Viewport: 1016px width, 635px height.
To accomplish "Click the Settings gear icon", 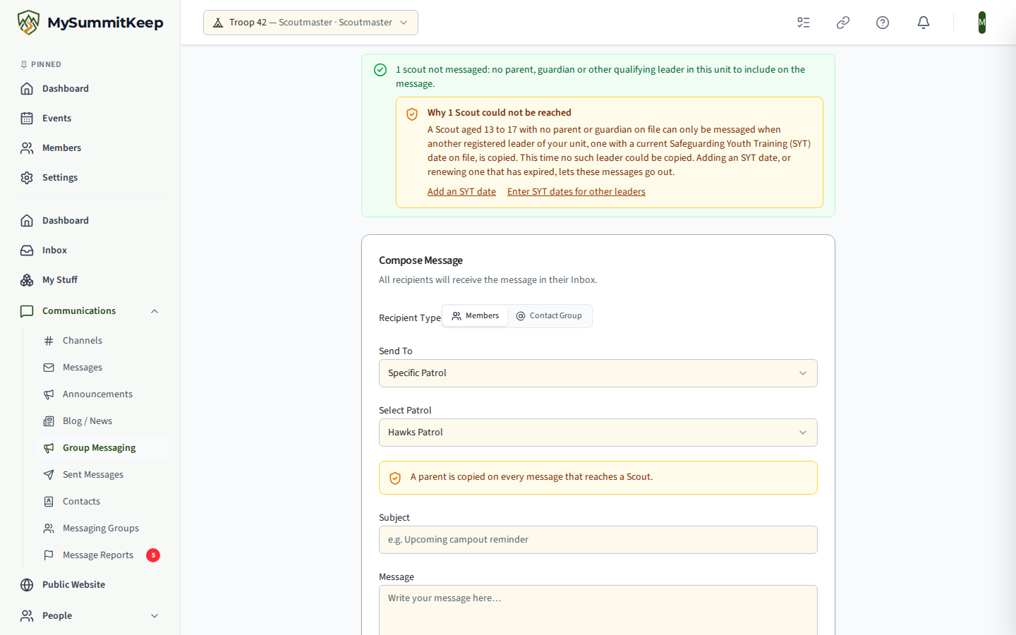I will click(x=27, y=178).
